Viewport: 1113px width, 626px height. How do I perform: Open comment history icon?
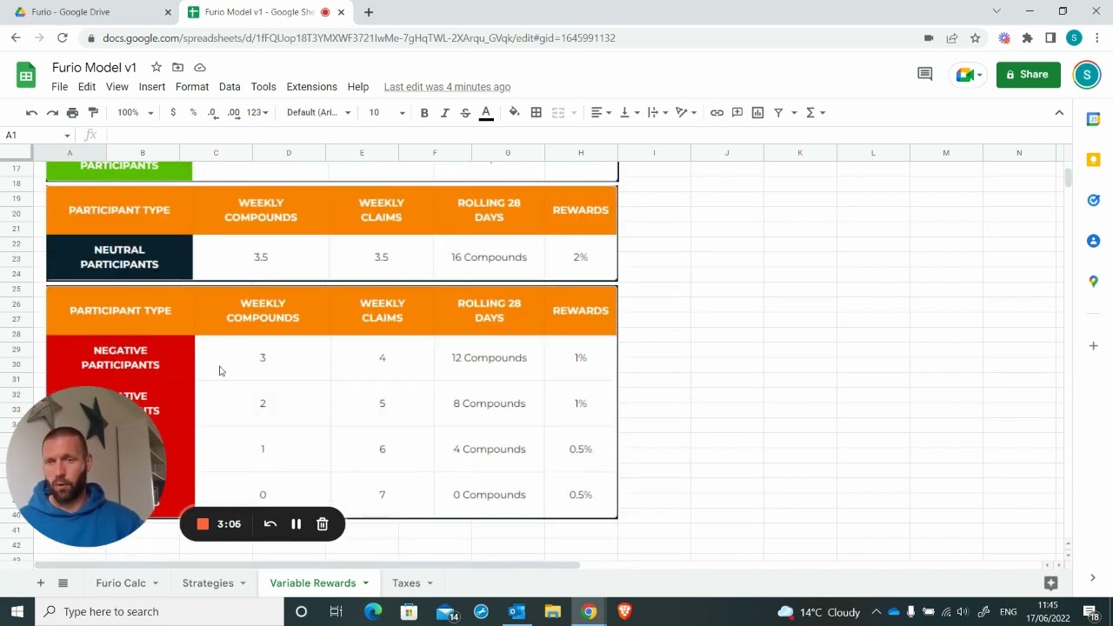tap(925, 75)
